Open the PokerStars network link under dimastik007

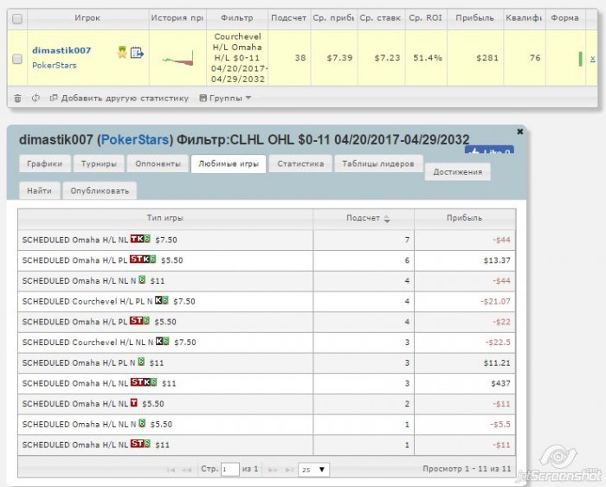click(54, 65)
